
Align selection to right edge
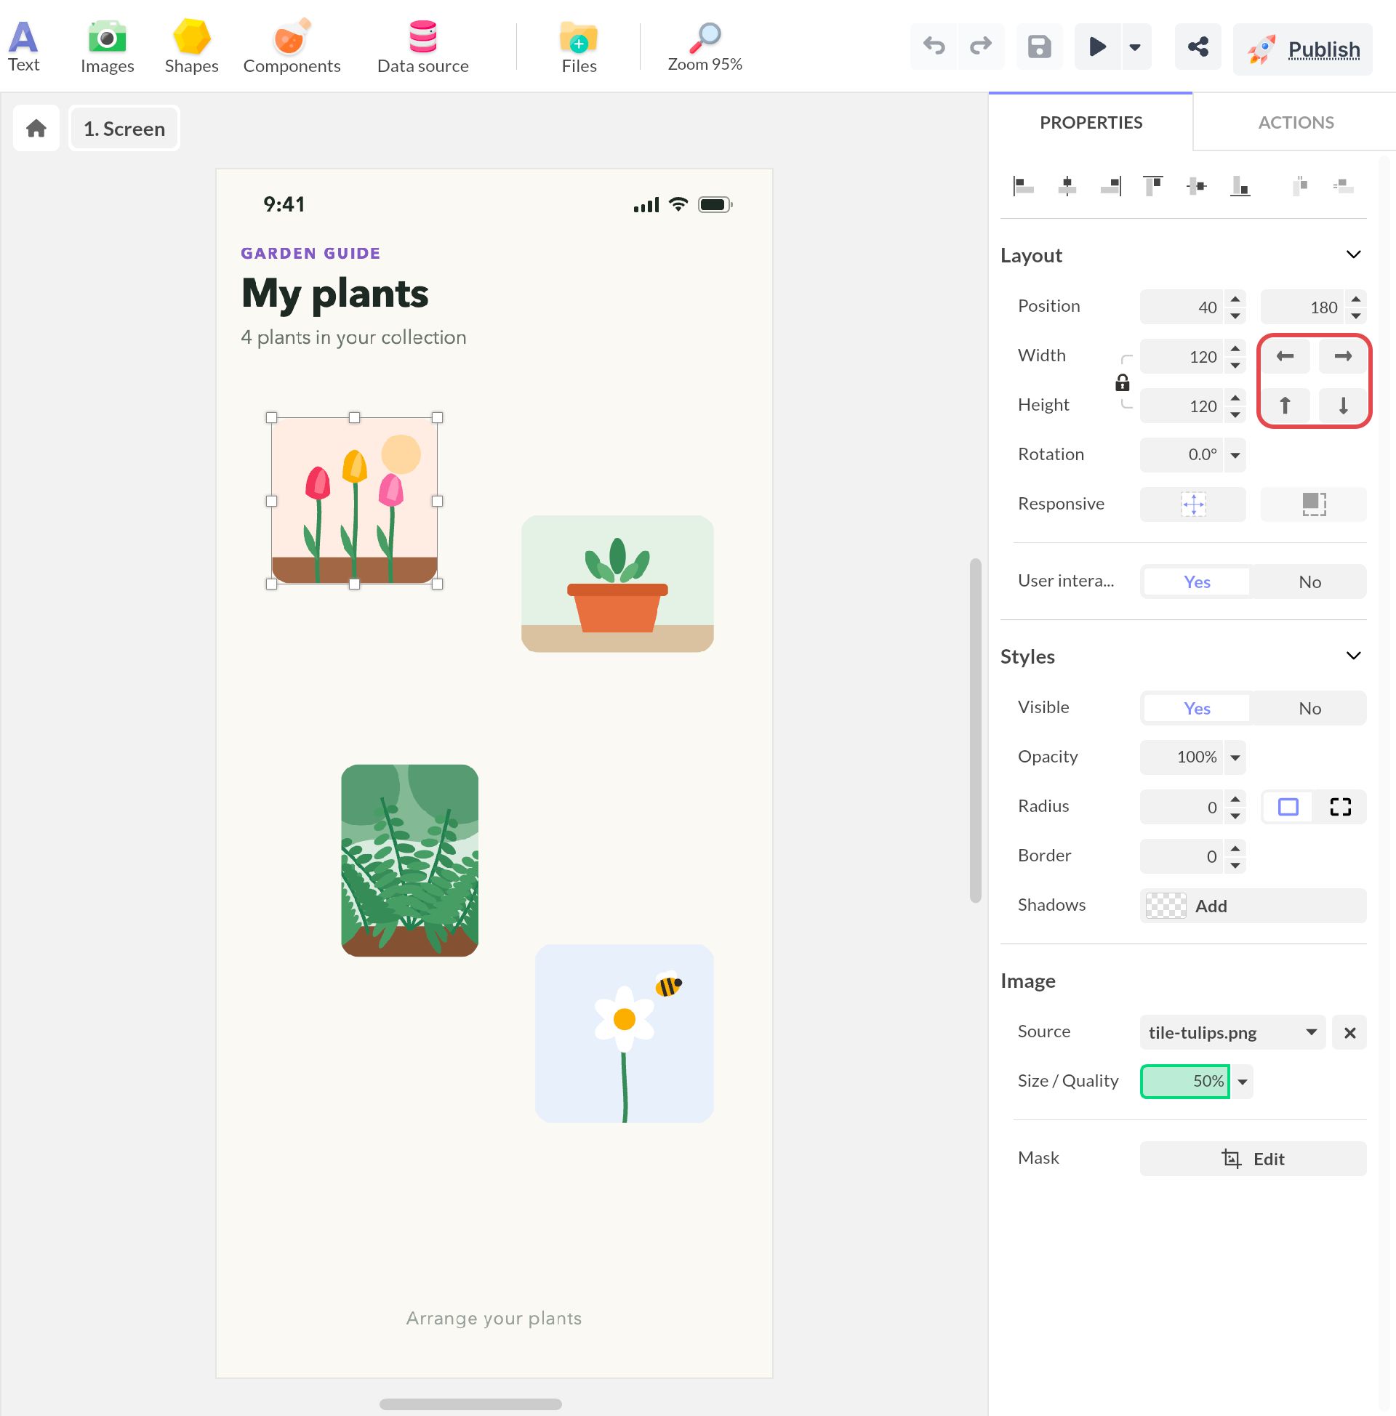(x=1110, y=186)
